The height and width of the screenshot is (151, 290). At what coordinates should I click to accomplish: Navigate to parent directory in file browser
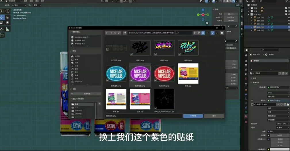[x=115, y=33]
